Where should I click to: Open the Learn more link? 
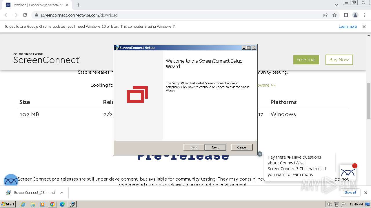coord(348,26)
